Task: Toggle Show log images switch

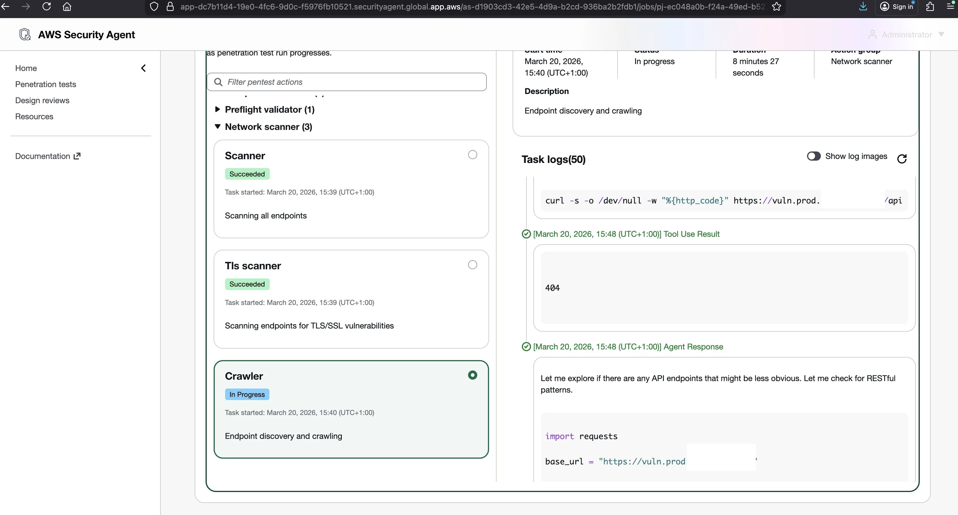Action: pos(814,156)
